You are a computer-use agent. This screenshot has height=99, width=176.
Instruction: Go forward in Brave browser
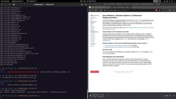[x=93, y=10]
